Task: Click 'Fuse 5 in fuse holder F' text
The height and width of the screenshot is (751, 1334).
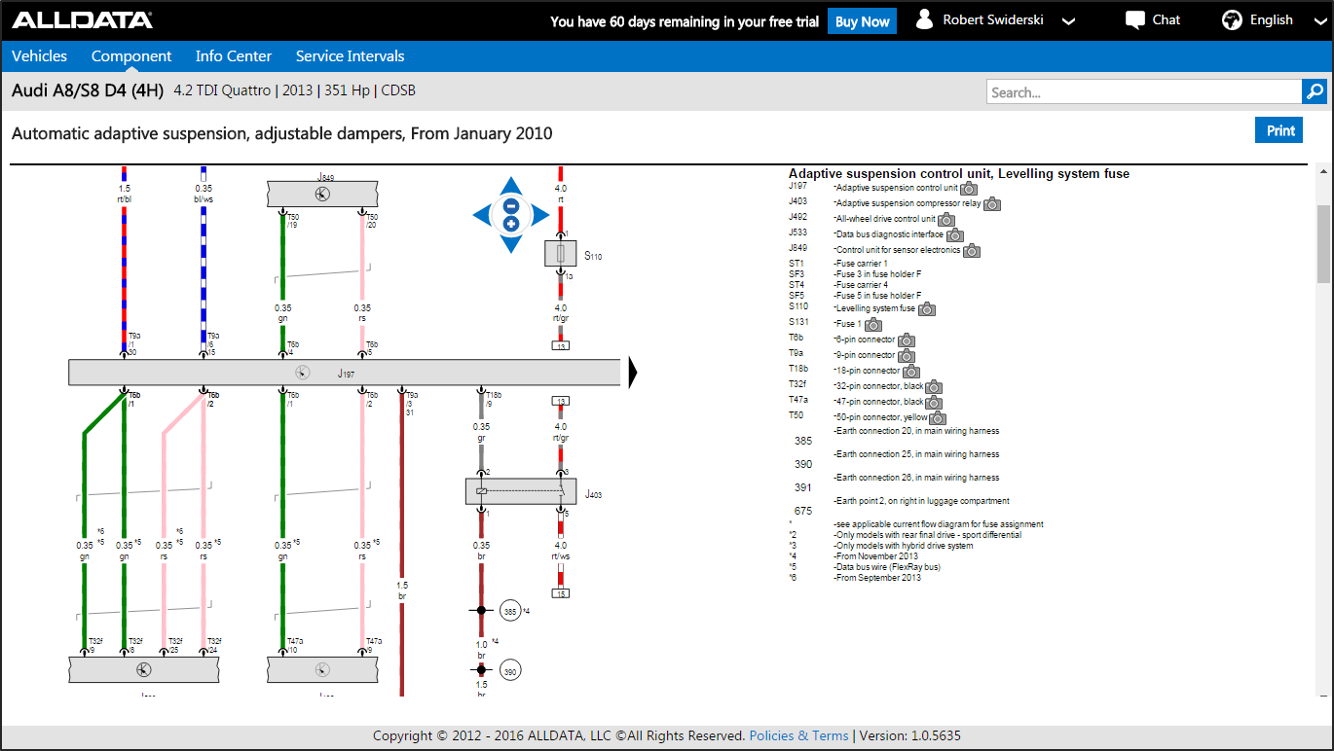Action: [x=878, y=296]
